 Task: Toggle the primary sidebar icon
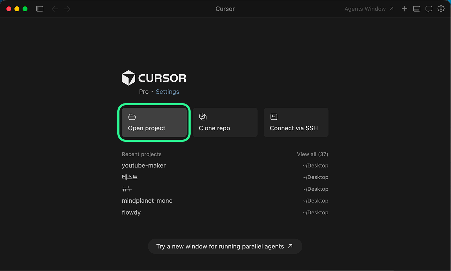[x=40, y=9]
